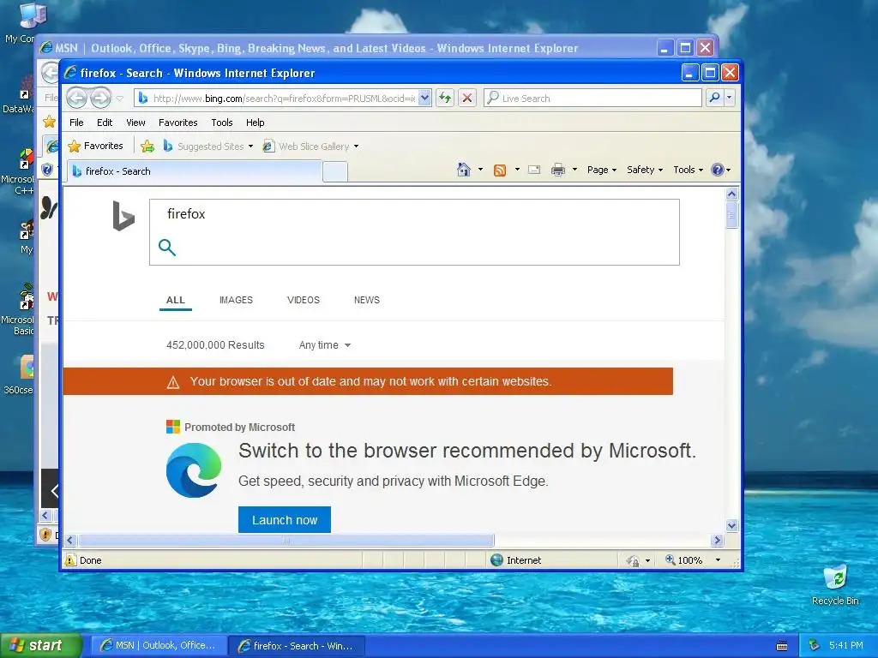Click the Home icon in the command bar
This screenshot has height=658, width=878.
(464, 170)
